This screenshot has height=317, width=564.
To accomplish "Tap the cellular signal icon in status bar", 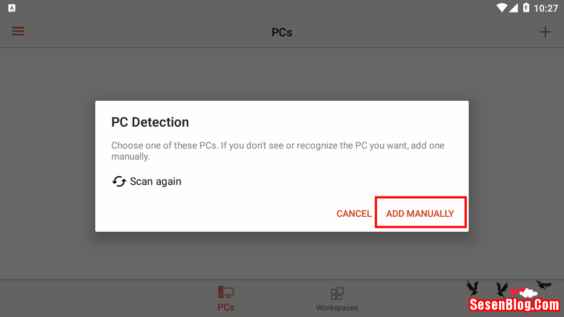I will (x=513, y=8).
